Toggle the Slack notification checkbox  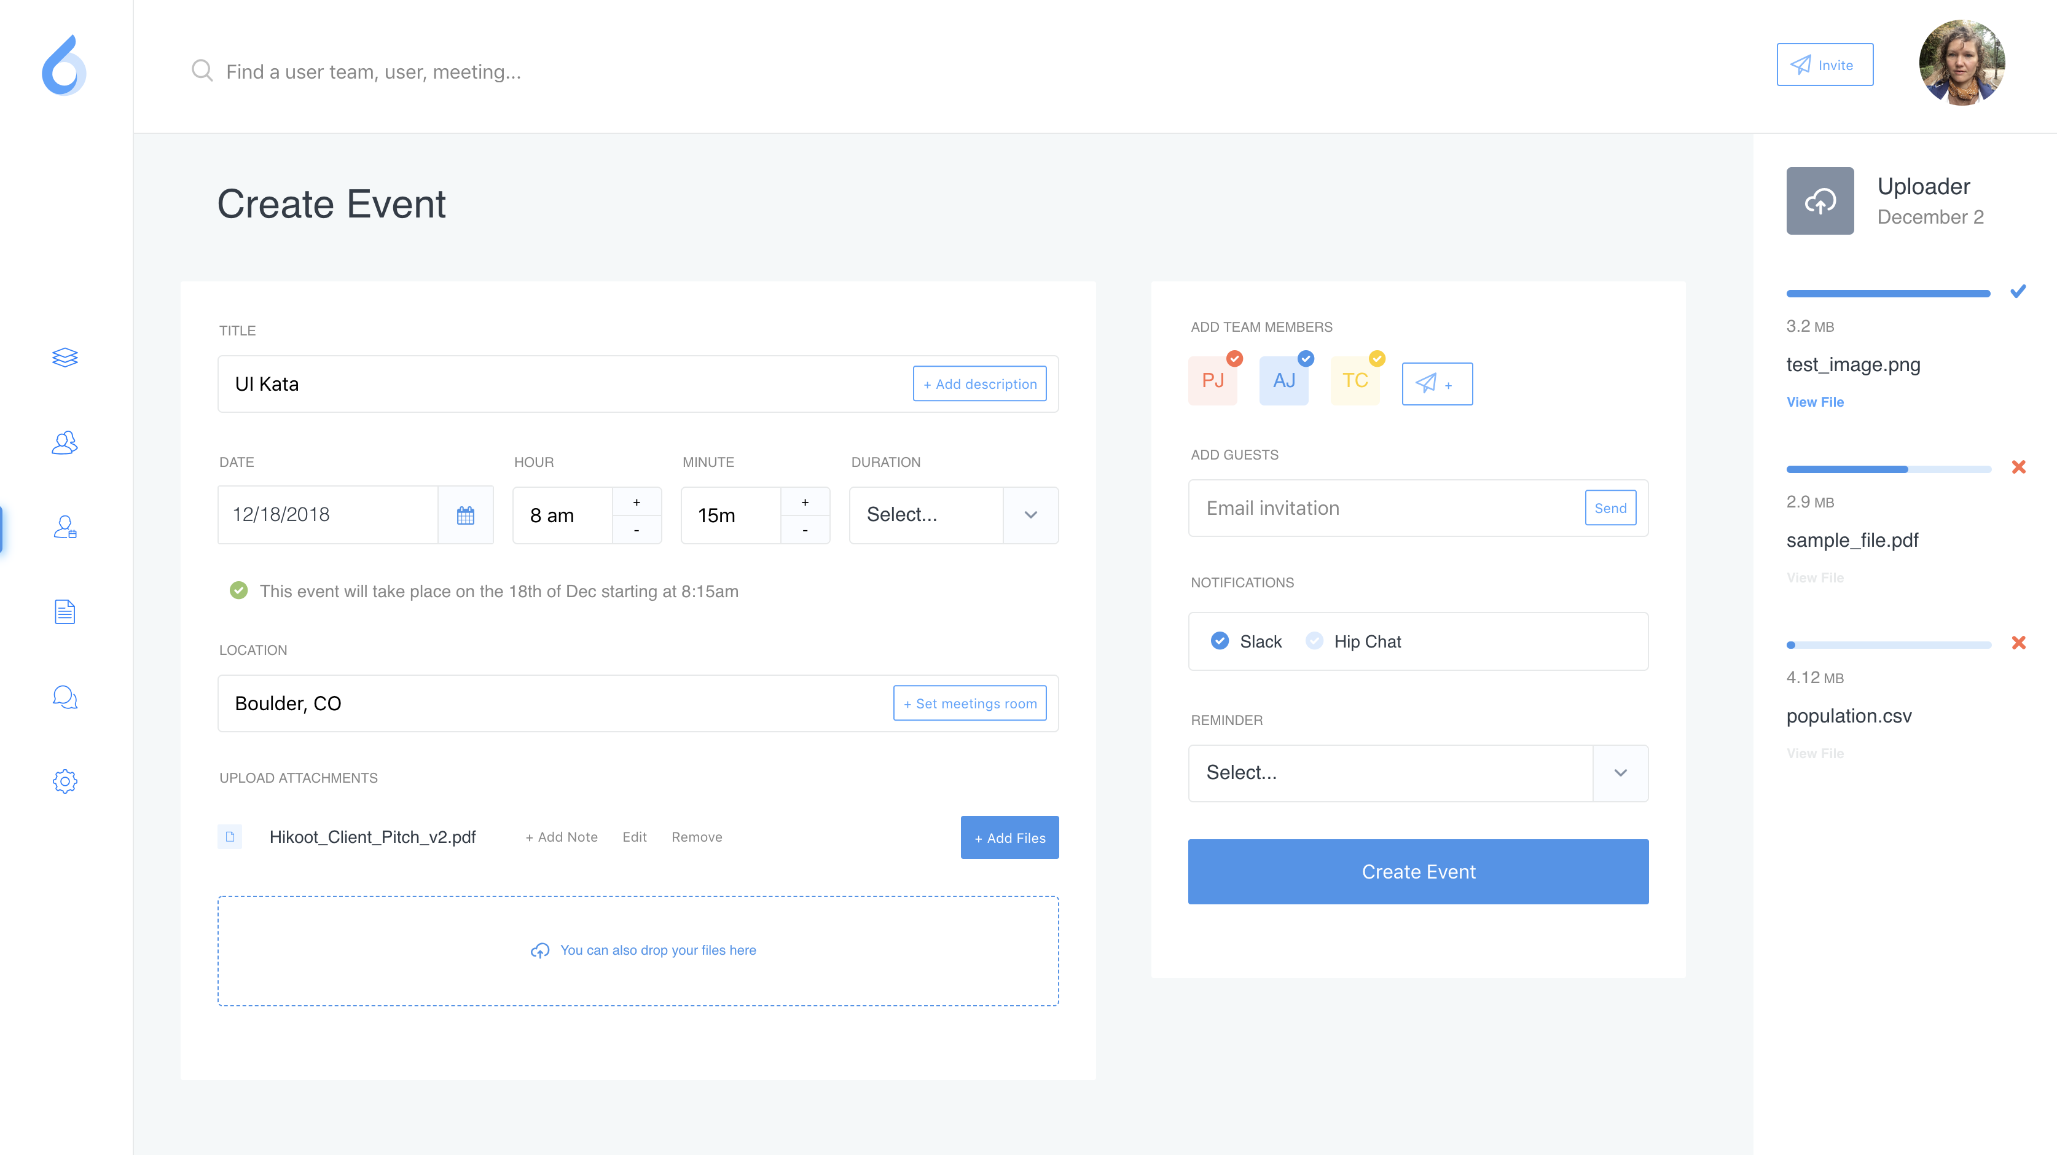(x=1220, y=641)
